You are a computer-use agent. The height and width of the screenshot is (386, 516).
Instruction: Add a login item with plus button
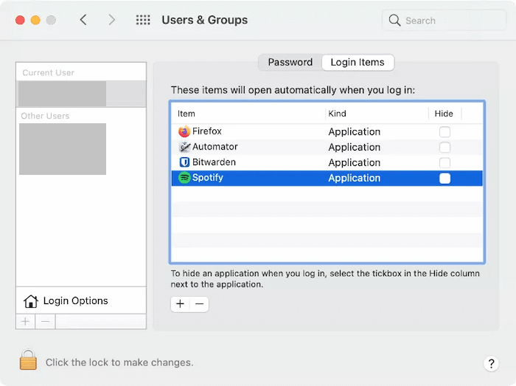tap(180, 304)
